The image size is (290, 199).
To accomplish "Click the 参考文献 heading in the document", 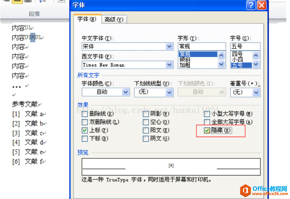I will (x=25, y=104).
